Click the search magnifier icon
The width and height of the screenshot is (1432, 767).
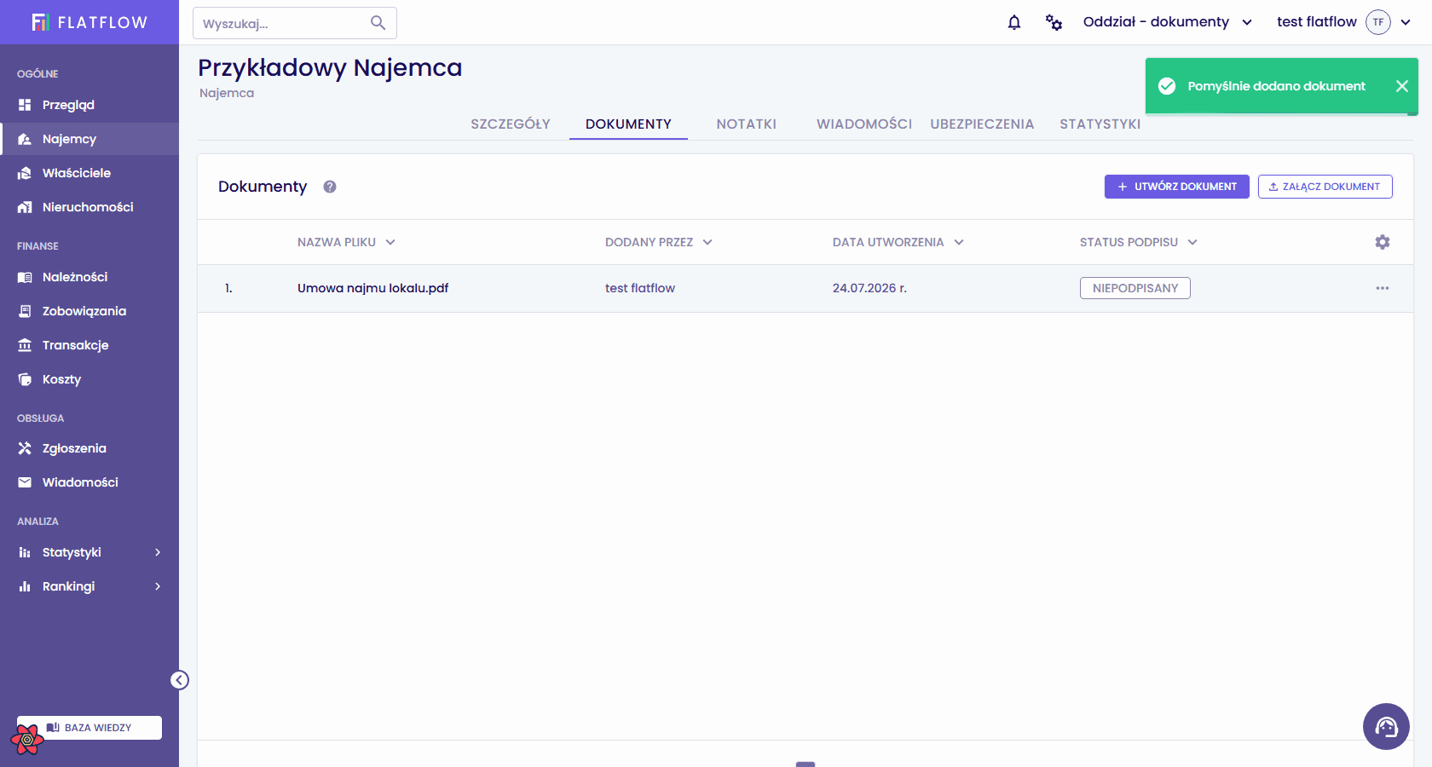point(378,23)
